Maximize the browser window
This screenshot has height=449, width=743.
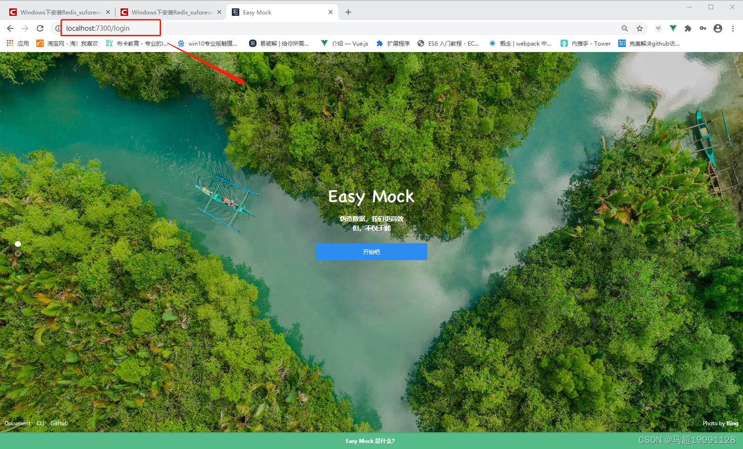711,7
